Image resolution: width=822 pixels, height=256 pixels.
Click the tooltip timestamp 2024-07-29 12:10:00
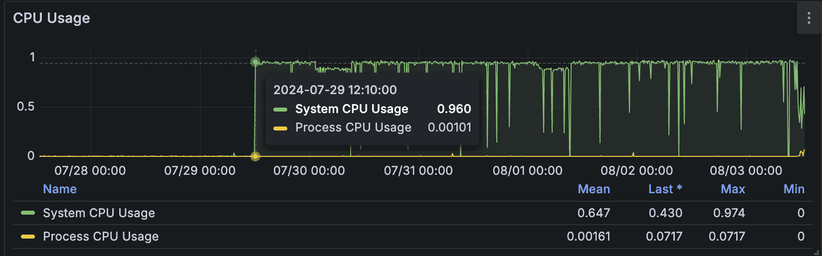coord(335,90)
